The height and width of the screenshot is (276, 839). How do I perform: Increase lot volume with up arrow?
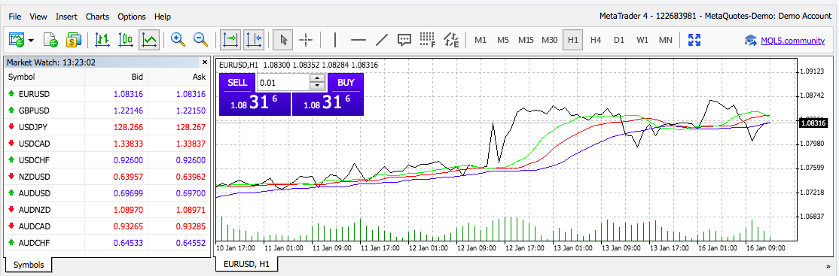click(318, 78)
